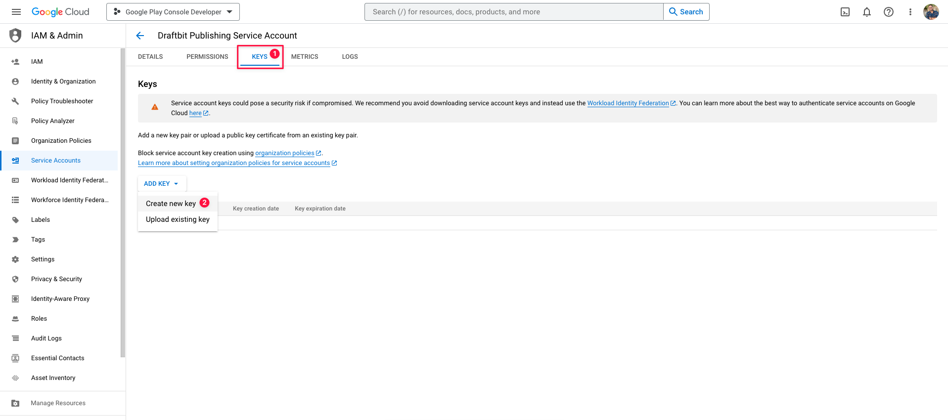948x420 pixels.
Task: Focus the resources search input field
Action: 514,12
